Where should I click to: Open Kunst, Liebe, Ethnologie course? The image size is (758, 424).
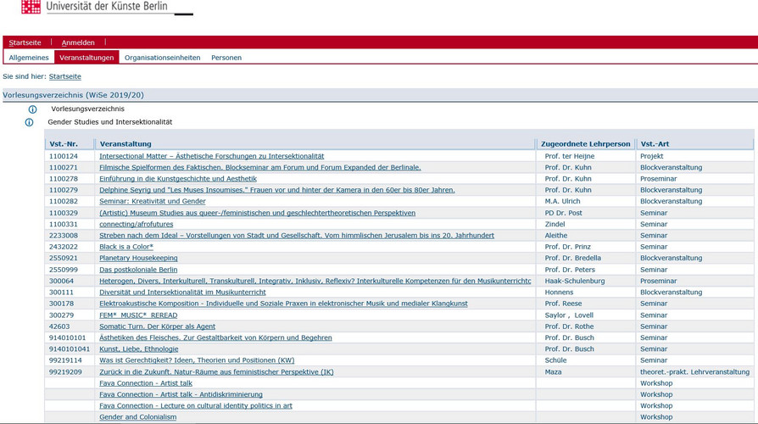(x=139, y=349)
